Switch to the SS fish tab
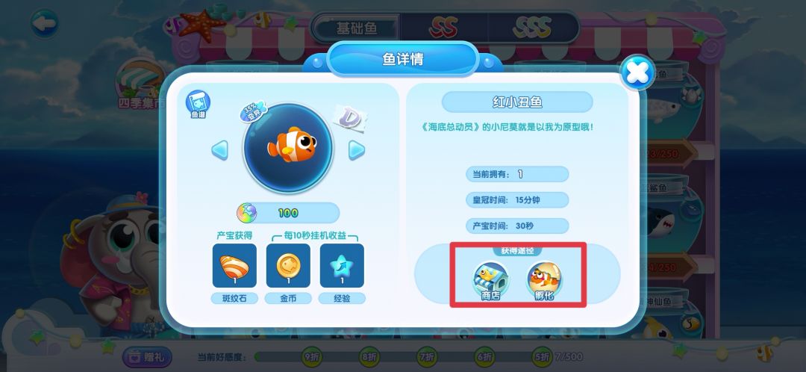This screenshot has height=372, width=806. click(443, 28)
